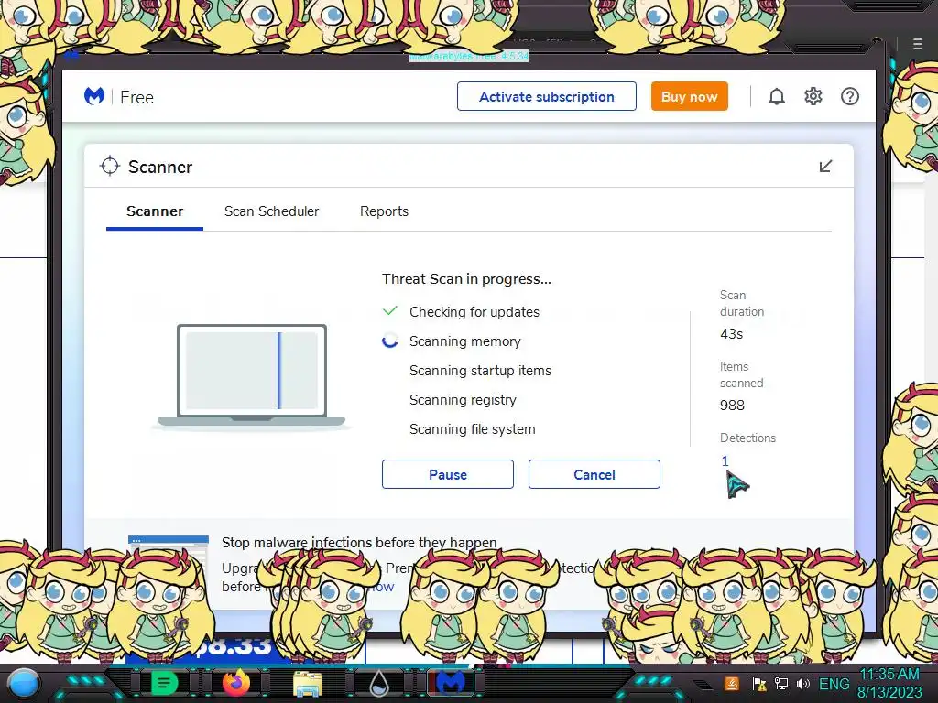The width and height of the screenshot is (938, 703).
Task: Open the Start orb on taskbar
Action: point(23,684)
